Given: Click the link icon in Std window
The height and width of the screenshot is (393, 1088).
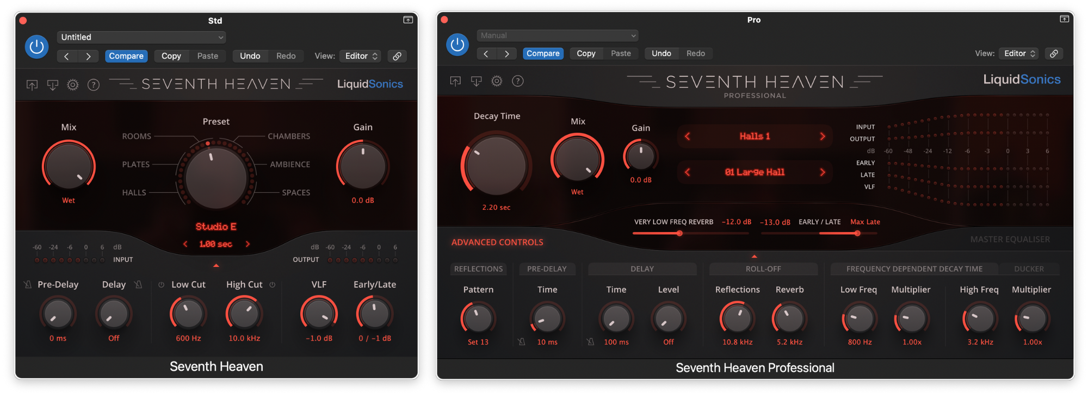Looking at the screenshot, I should (x=398, y=56).
